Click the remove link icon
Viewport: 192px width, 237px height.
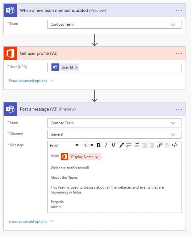click(167, 145)
